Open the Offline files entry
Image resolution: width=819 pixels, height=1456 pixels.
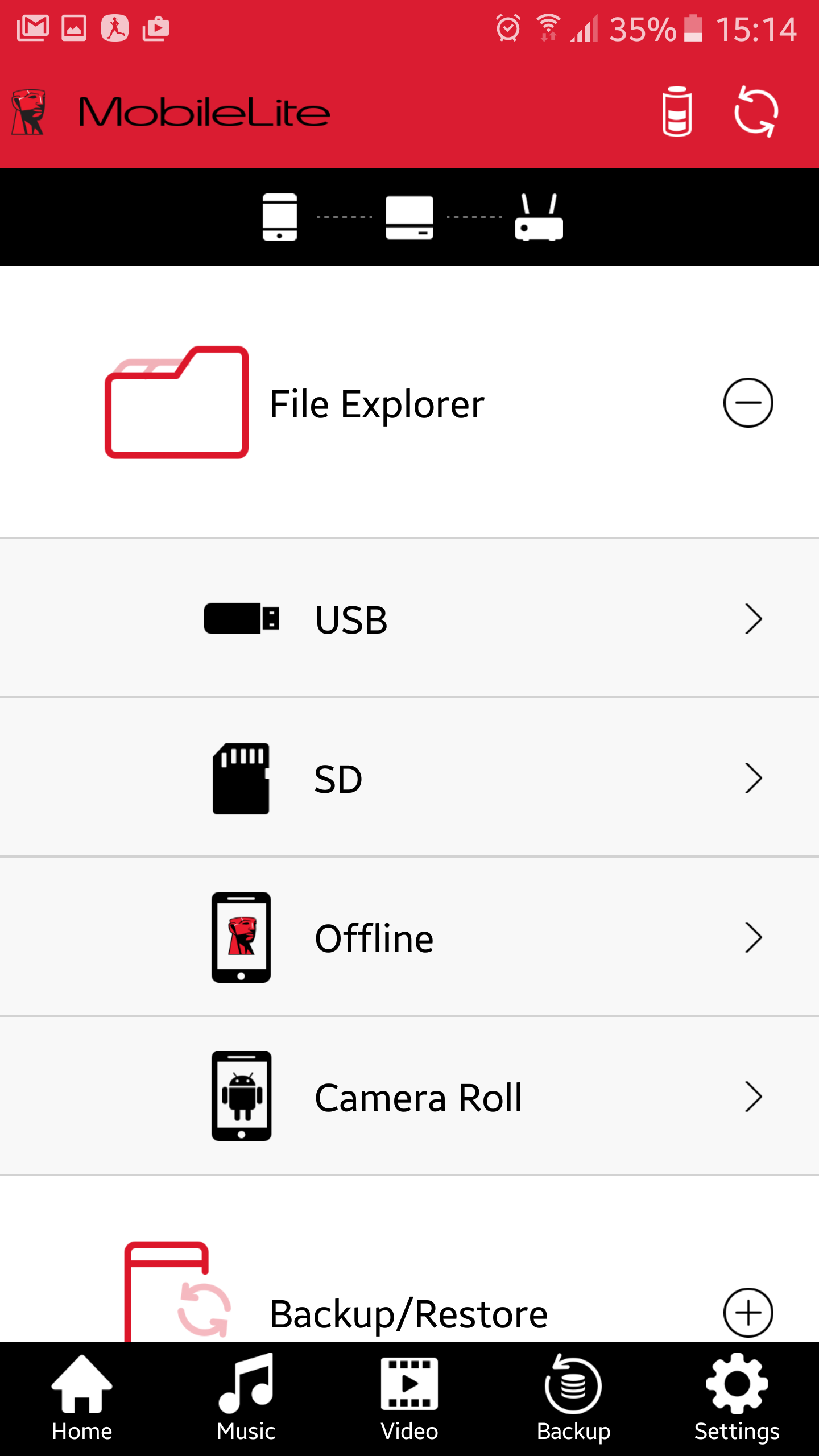coord(374,937)
